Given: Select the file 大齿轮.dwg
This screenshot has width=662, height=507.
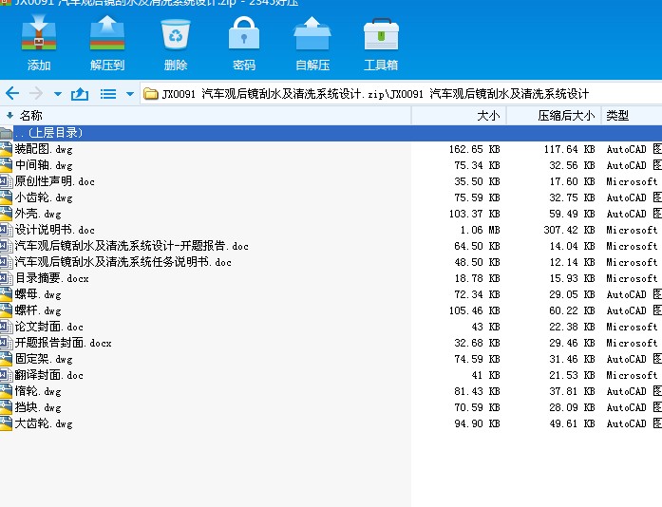Looking at the screenshot, I should 44,423.
